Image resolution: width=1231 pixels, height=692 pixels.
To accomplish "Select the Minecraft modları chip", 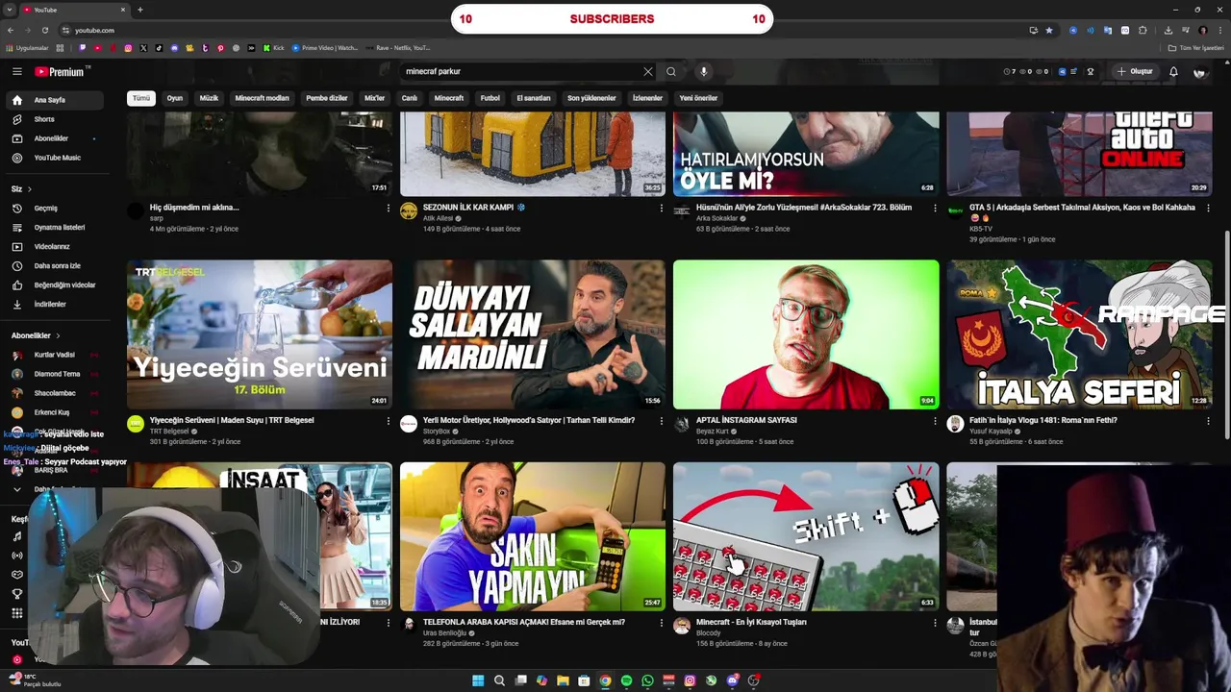I will coord(262,98).
